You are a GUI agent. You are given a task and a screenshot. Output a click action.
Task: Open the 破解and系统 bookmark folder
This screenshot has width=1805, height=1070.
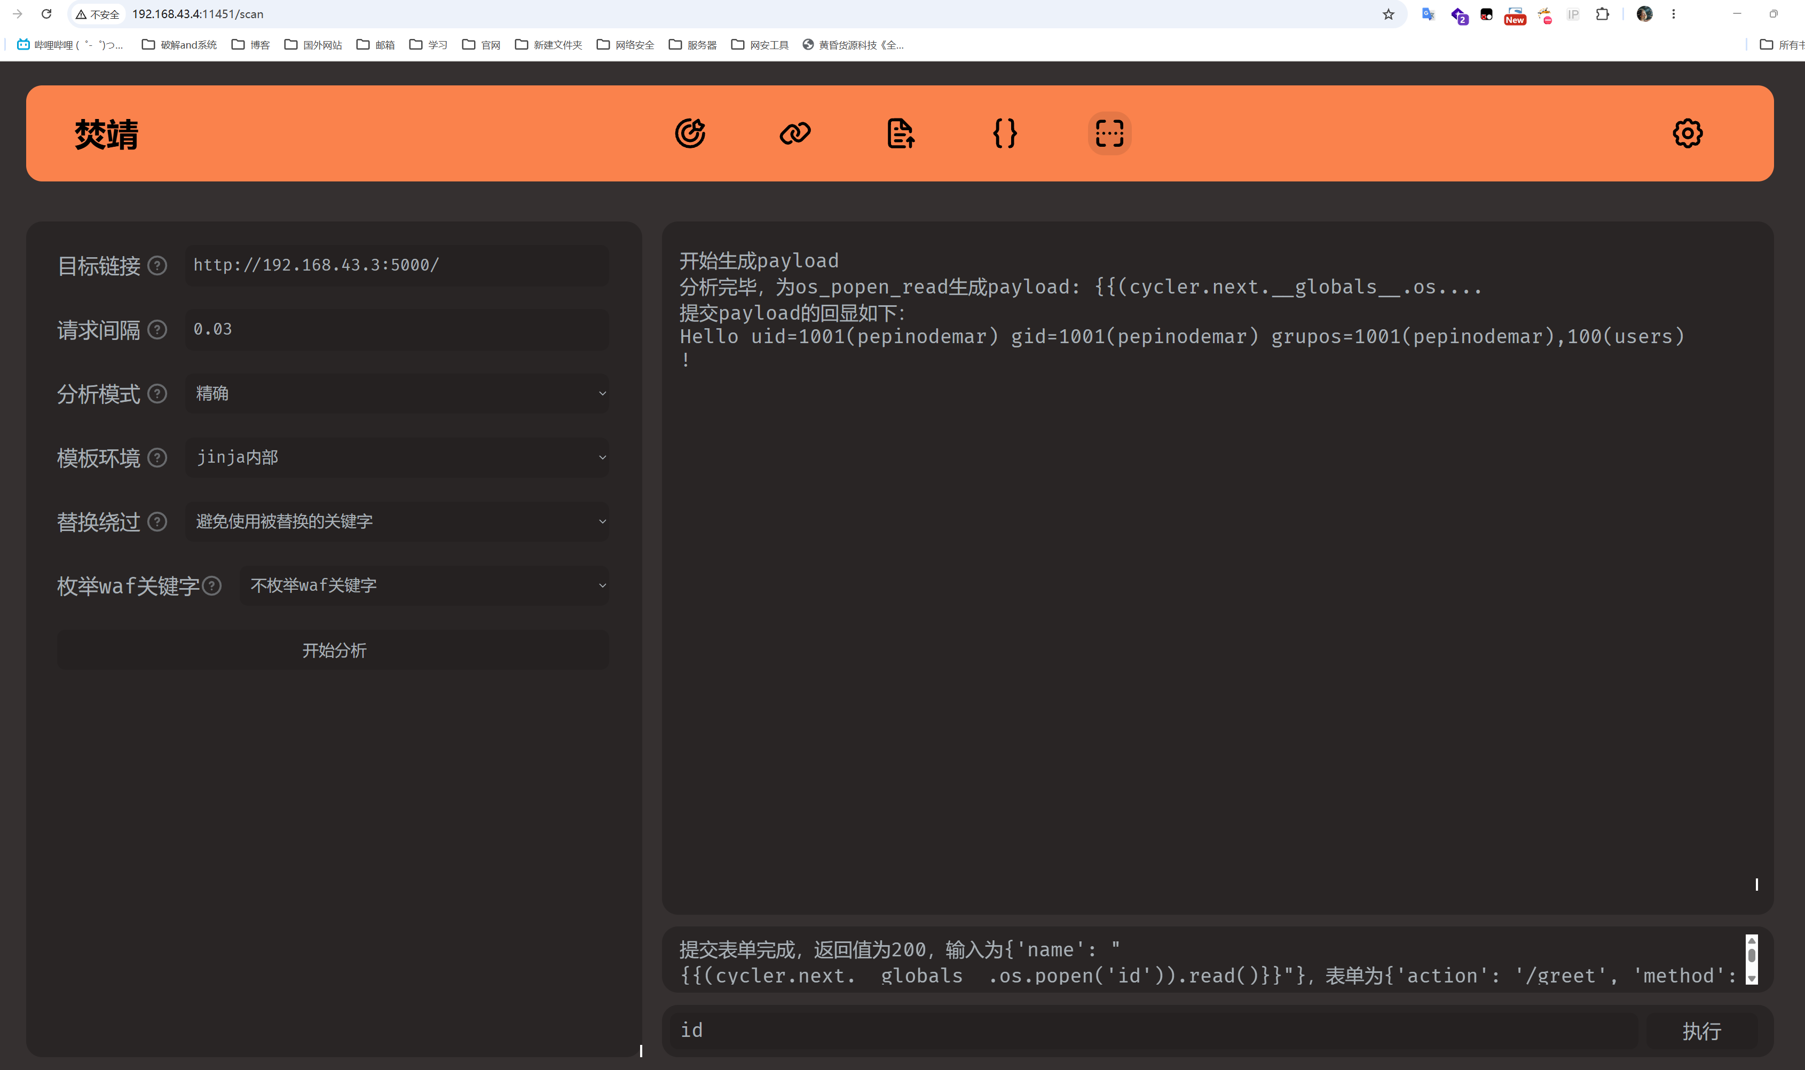click(179, 45)
